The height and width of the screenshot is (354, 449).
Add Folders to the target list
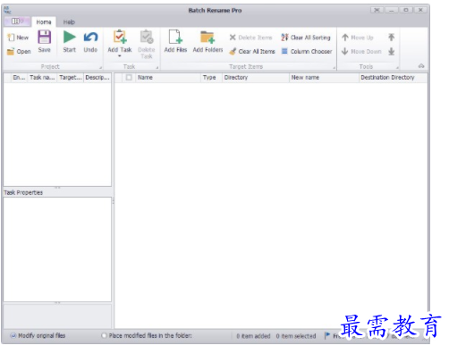coord(208,41)
